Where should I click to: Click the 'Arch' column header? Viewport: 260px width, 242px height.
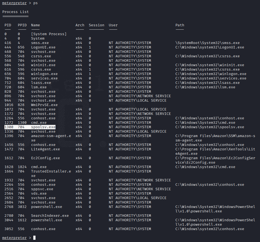[x=80, y=25]
